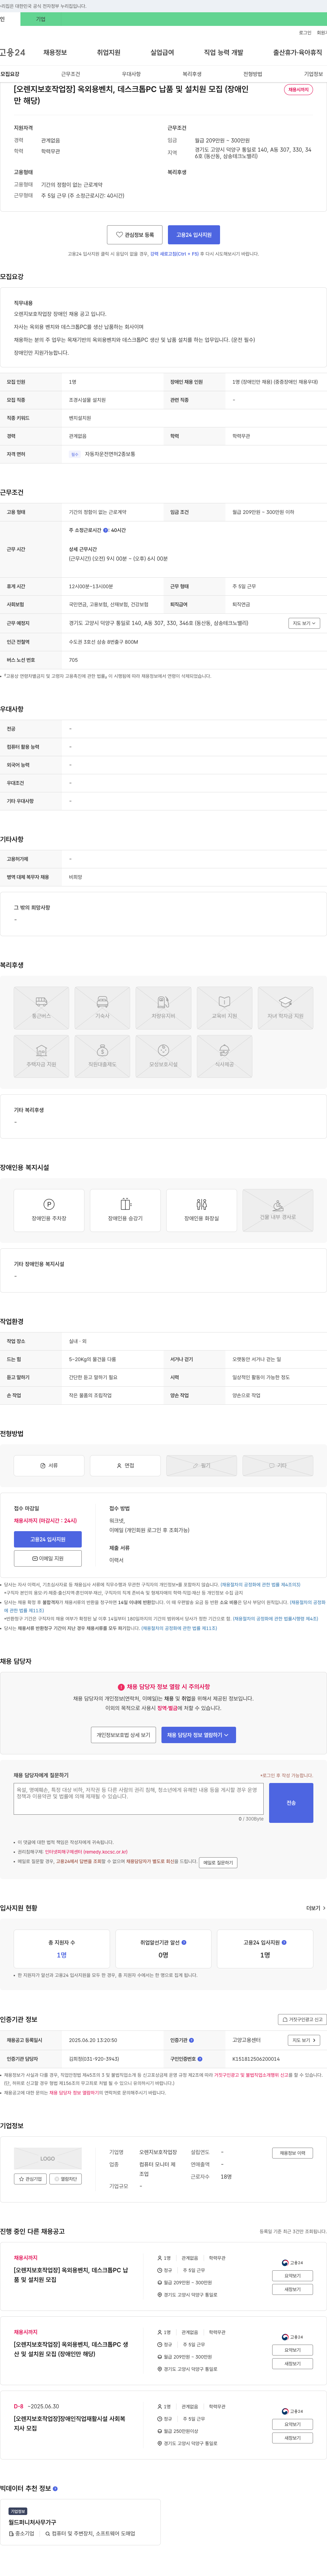Click the 건물 내부 경사로 icon
327x2576 pixels.
click(278, 1210)
